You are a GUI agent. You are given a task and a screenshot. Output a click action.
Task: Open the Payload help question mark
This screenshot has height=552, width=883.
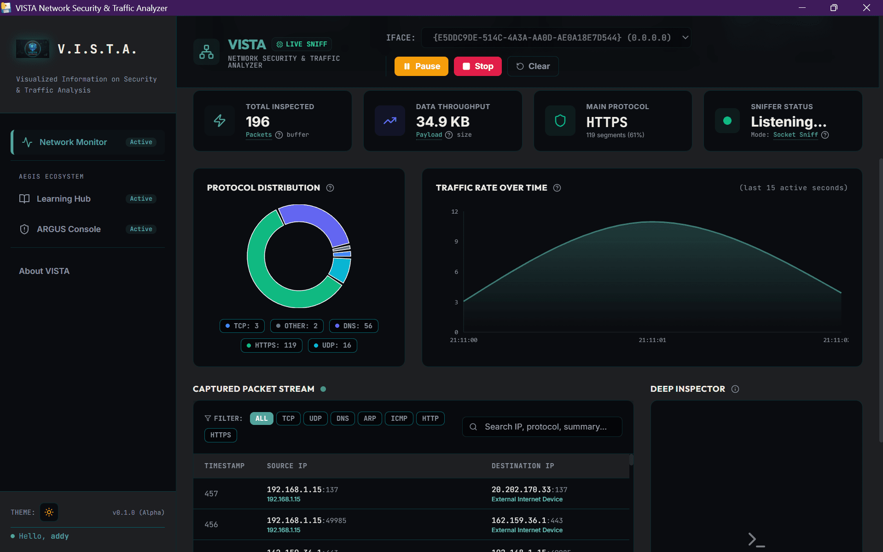449,135
